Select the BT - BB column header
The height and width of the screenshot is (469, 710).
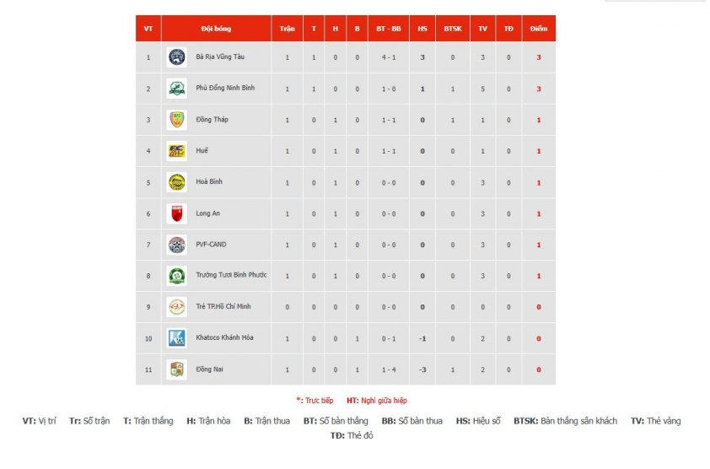click(389, 29)
